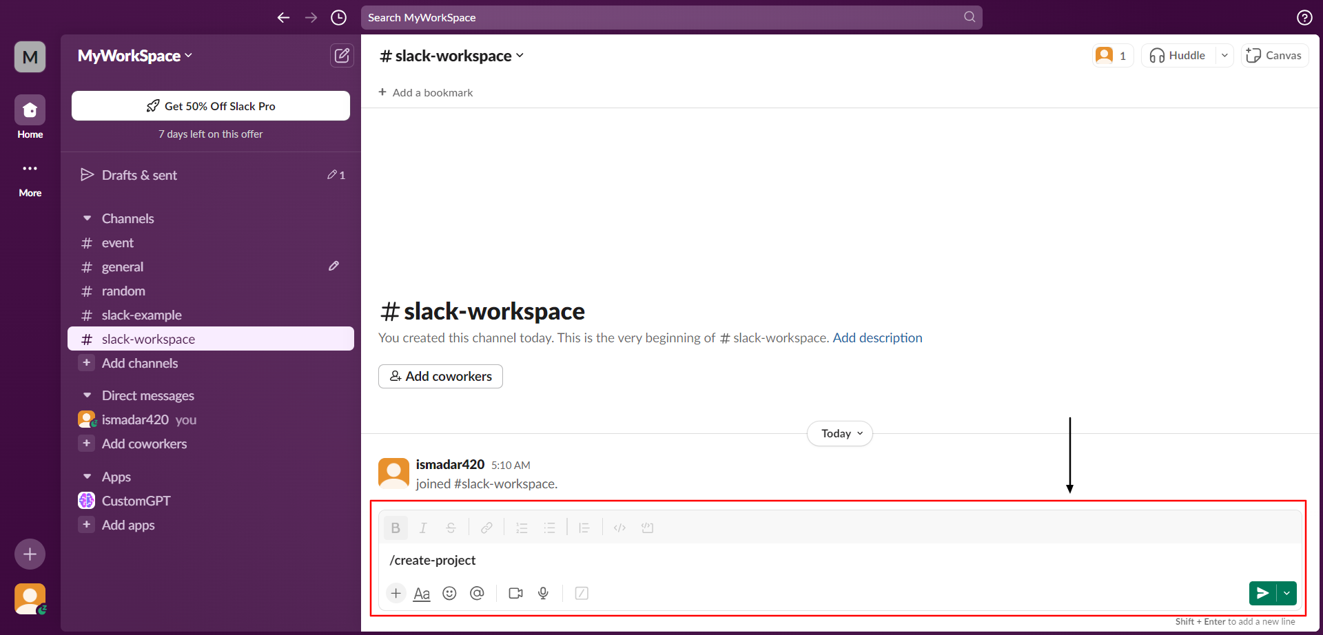This screenshot has width=1323, height=635.
Task: Open Huddle options dropdown chevron
Action: pos(1224,56)
